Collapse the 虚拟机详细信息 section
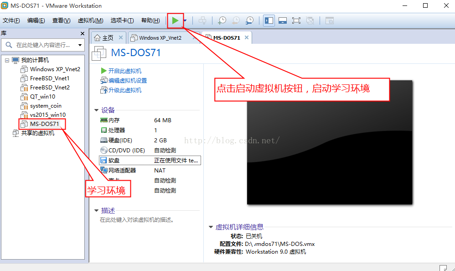Image resolution: width=455 pixels, height=271 pixels. [x=211, y=227]
